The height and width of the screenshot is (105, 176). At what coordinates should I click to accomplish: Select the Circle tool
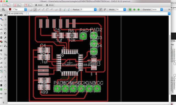pos(1,81)
